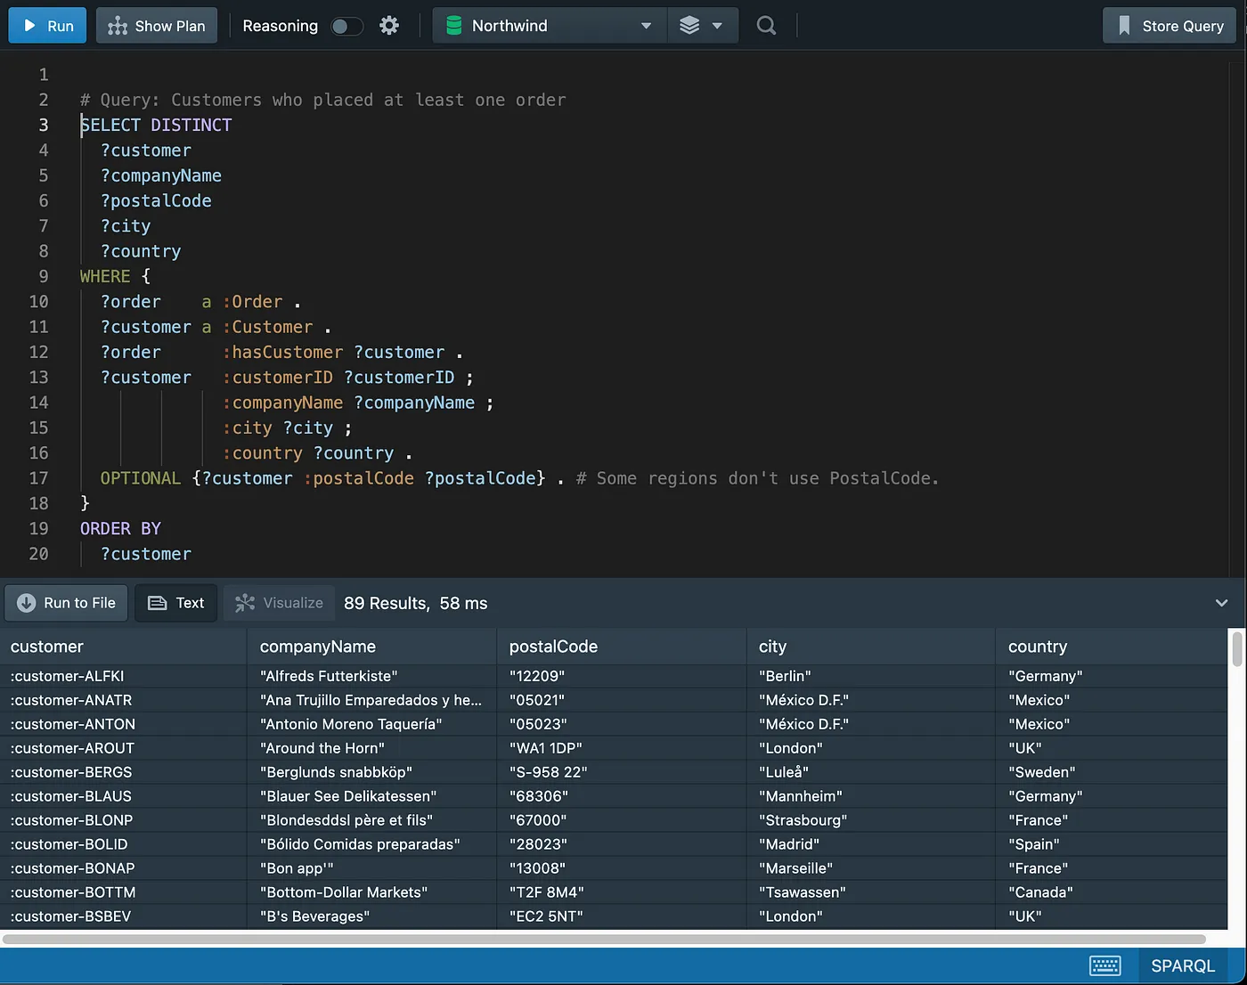Select "Alfreds Futterkiste" cell

click(x=372, y=676)
